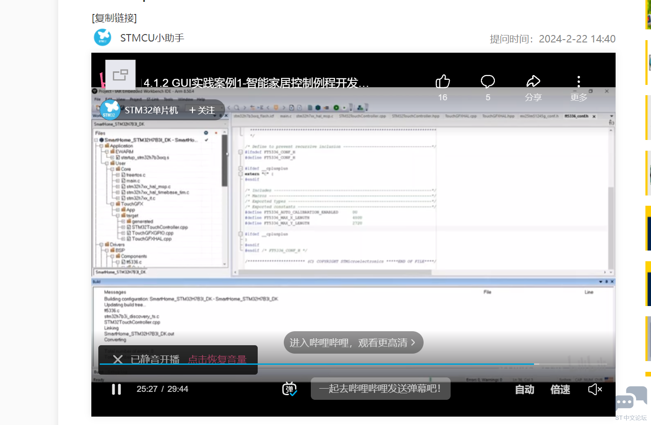Open picture-in-picture mode for the video

coord(120,75)
